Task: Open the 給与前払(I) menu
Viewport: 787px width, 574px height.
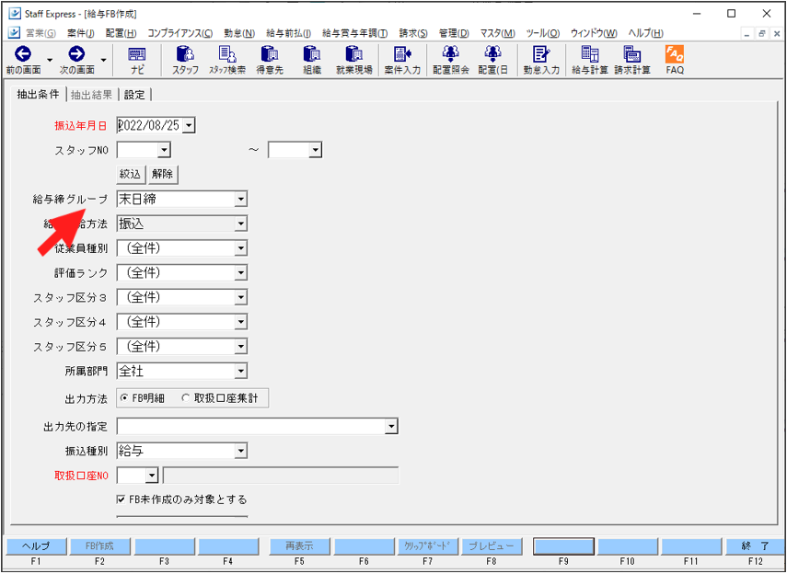Action: (288, 33)
